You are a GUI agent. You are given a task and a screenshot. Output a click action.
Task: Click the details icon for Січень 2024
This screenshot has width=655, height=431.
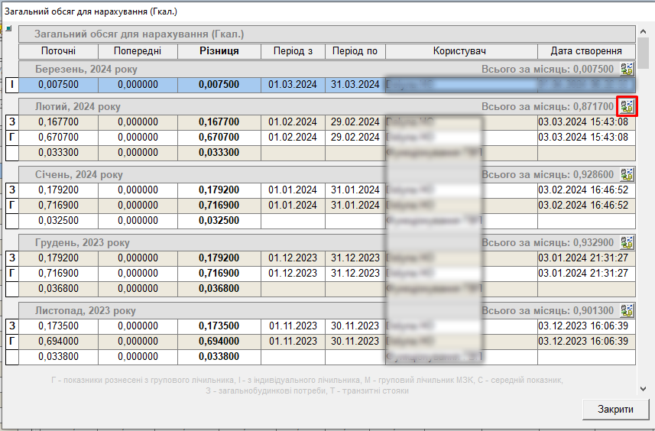(x=627, y=174)
